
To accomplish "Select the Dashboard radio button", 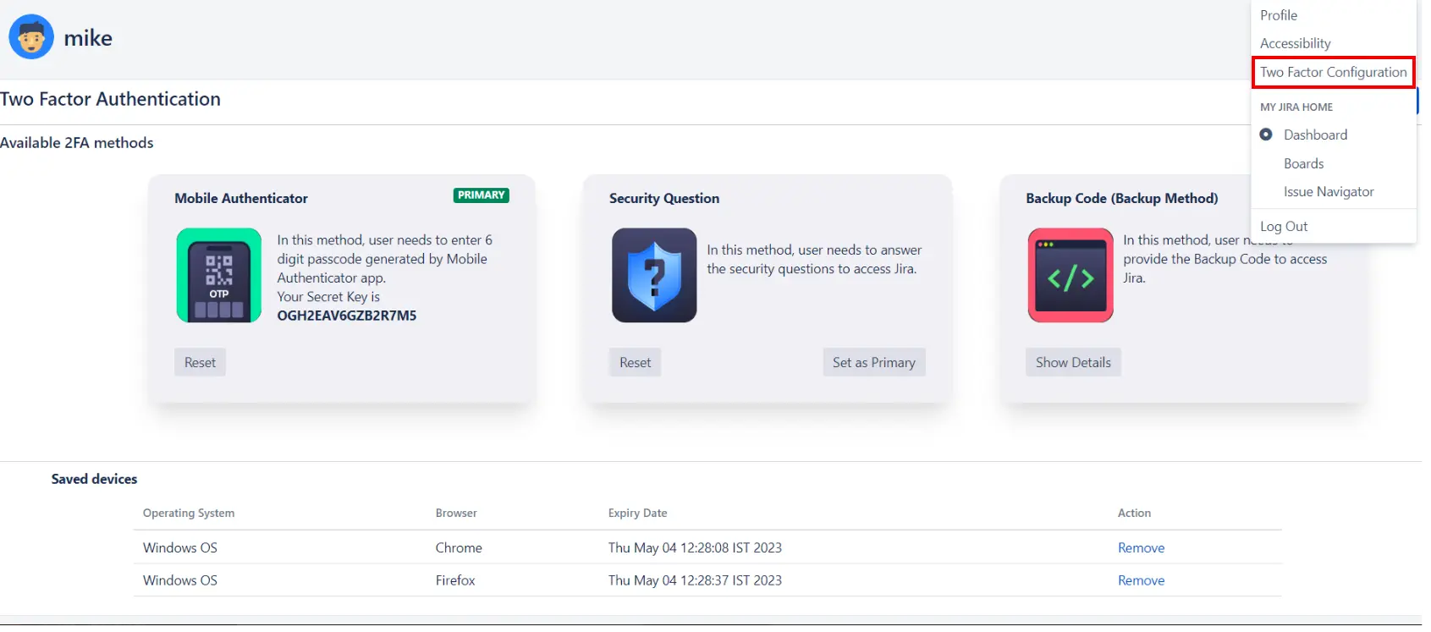I will 1266,135.
